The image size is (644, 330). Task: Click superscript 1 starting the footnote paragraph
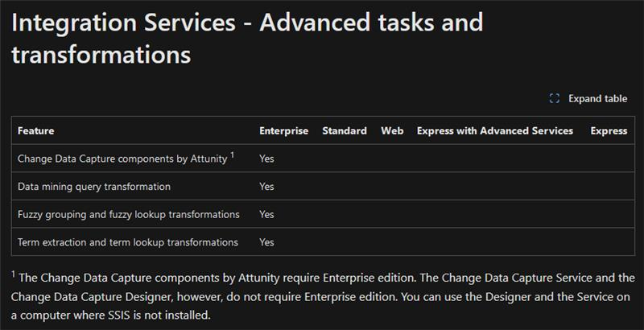[14, 274]
